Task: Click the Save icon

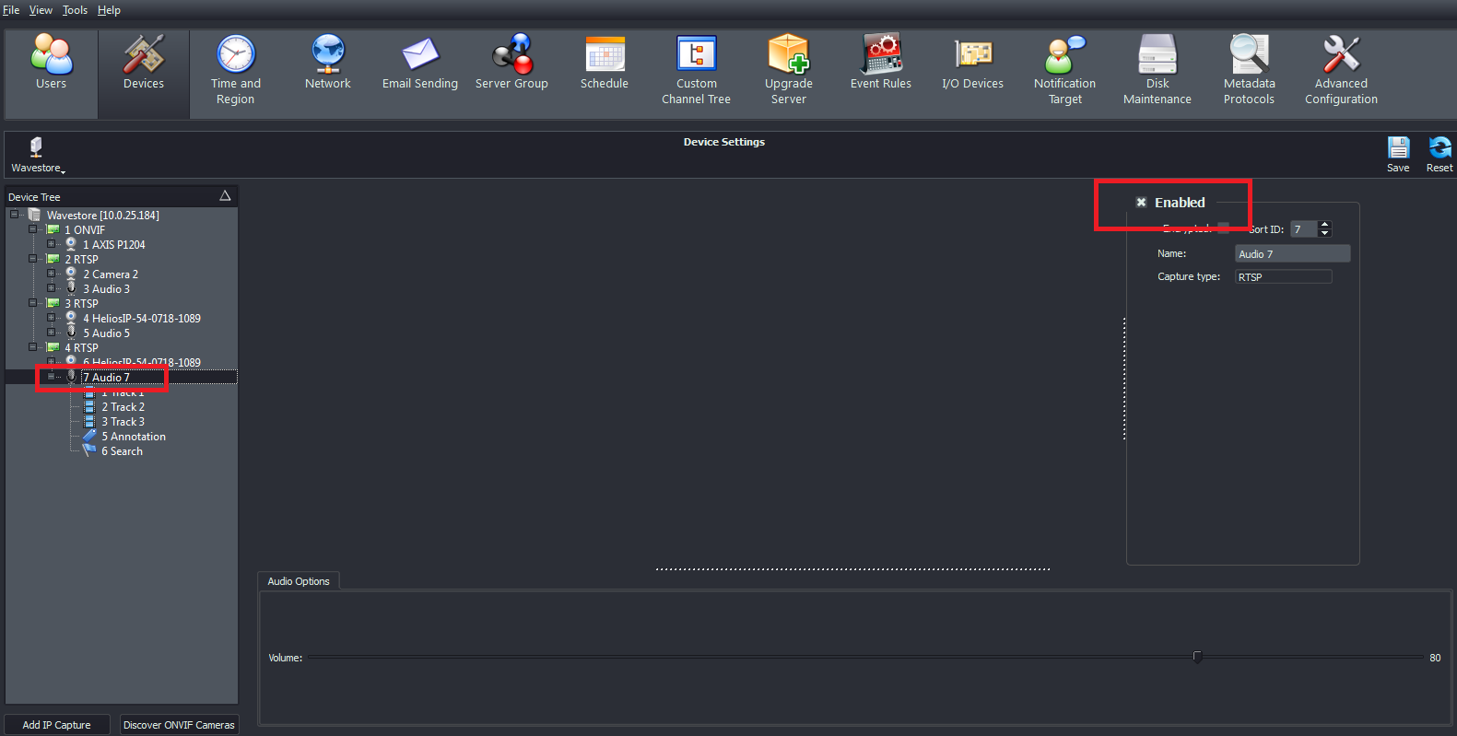Action: 1398,154
